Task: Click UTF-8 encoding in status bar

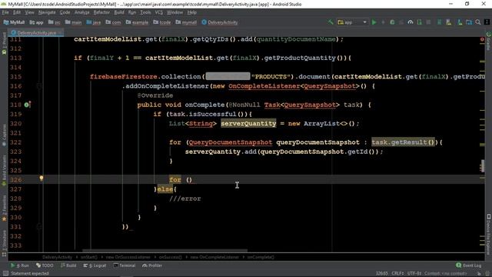Action: 414,274
